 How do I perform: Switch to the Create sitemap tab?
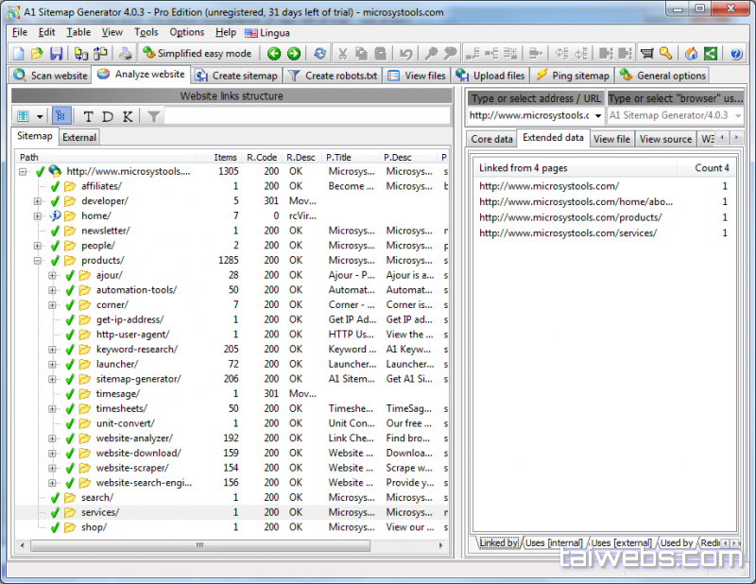(x=236, y=76)
